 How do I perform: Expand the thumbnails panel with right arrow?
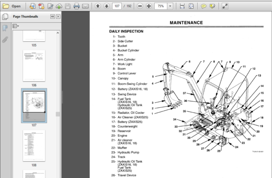tap(58, 16)
